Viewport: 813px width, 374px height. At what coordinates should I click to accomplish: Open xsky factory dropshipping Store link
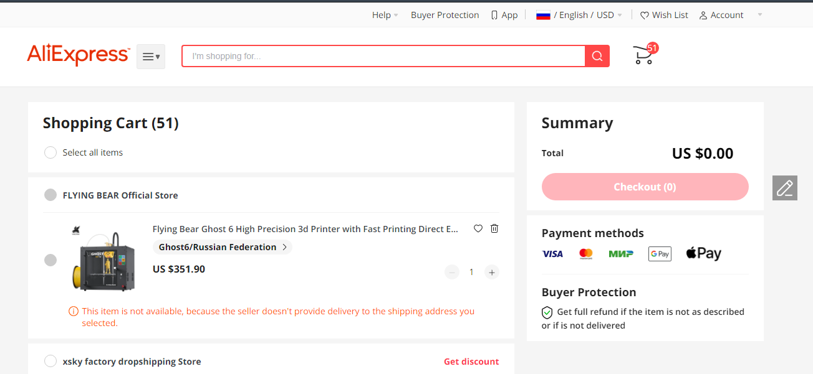132,362
